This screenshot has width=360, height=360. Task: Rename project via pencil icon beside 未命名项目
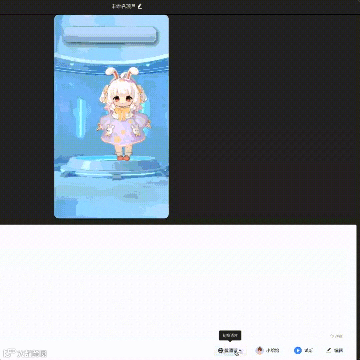pos(140,6)
